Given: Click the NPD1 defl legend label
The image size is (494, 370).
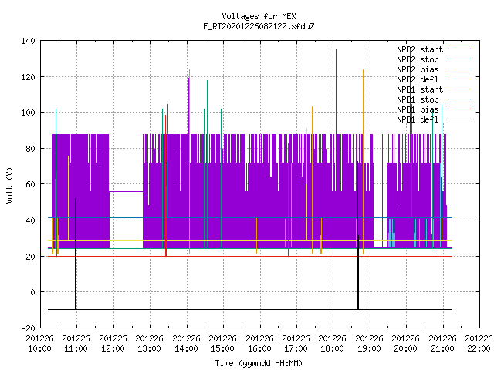Looking at the screenshot, I should click(x=418, y=119).
